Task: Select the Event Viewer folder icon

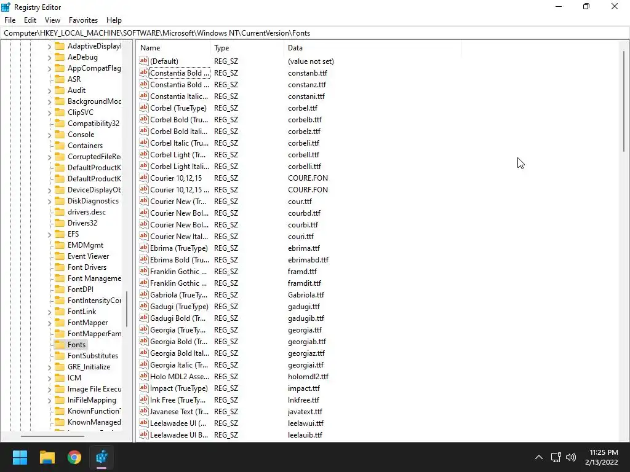Action: 60,256
